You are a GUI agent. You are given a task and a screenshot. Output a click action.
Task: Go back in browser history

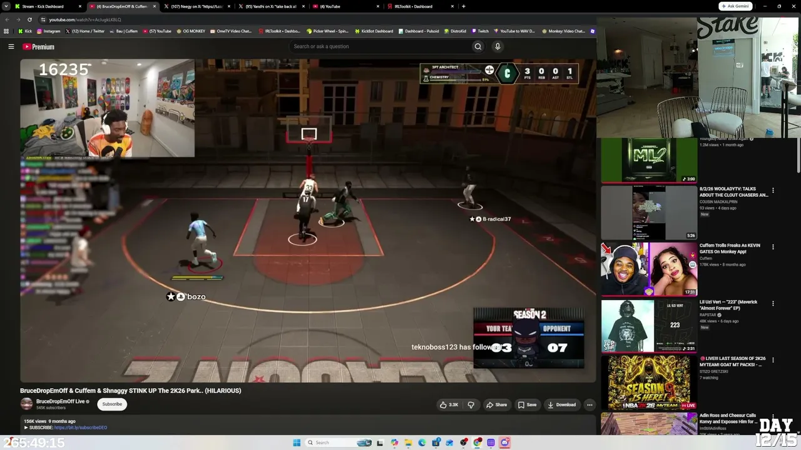tap(7, 19)
